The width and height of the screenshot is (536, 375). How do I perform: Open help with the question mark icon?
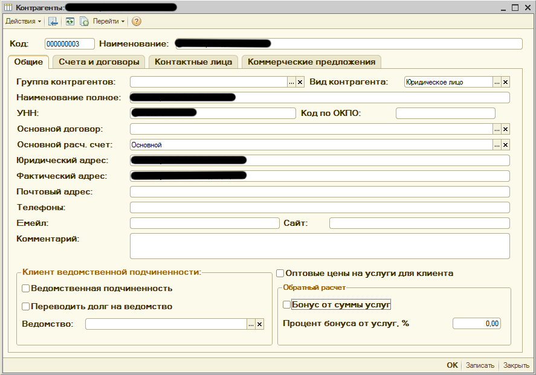pyautogui.click(x=137, y=21)
